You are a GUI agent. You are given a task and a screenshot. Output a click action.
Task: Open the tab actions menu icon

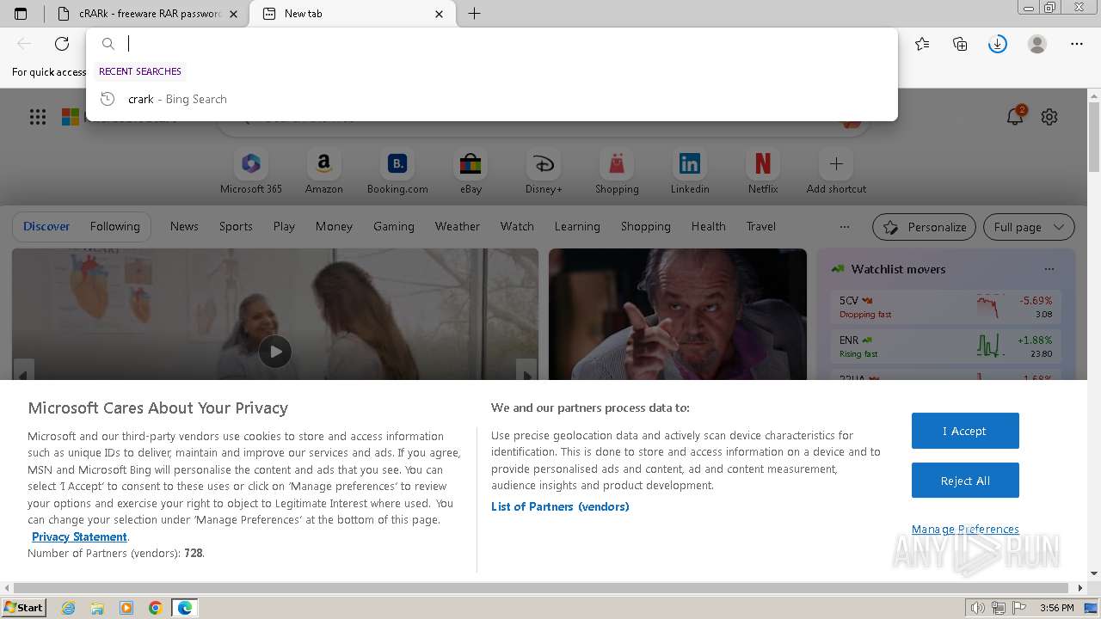pyautogui.click(x=21, y=14)
